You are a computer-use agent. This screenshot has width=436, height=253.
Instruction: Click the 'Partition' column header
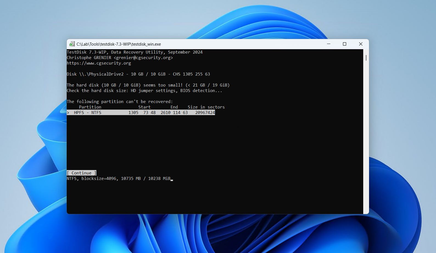pyautogui.click(x=90, y=107)
